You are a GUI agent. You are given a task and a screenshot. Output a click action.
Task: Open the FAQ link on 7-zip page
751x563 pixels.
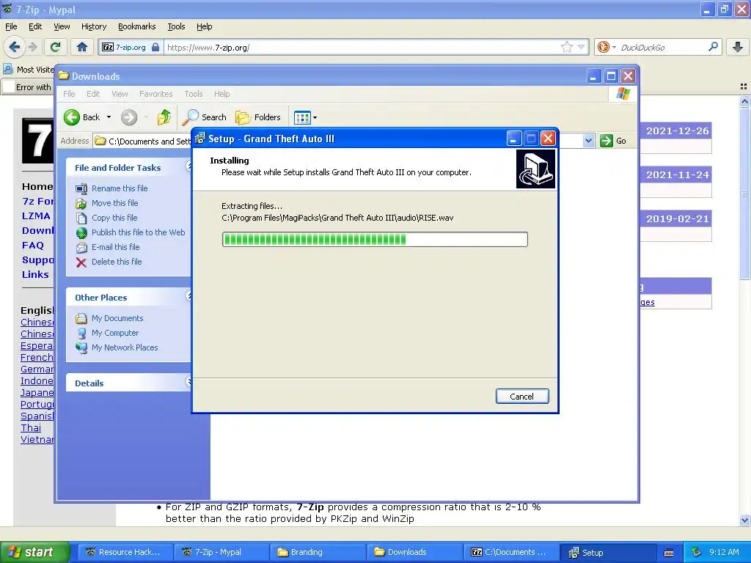click(32, 245)
